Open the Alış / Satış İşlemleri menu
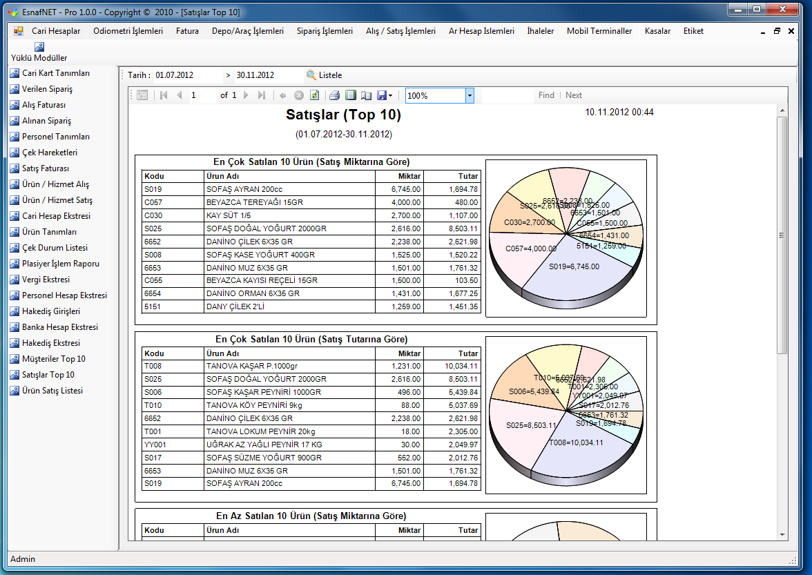Viewport: 812px width, 575px height. coord(400,31)
